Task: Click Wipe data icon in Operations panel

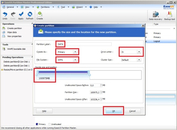Action: click(x=4, y=32)
